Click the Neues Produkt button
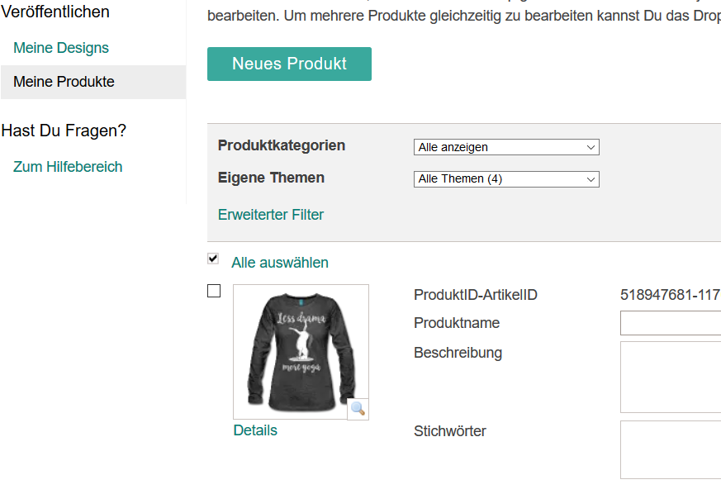This screenshot has height=494, width=721. [289, 64]
